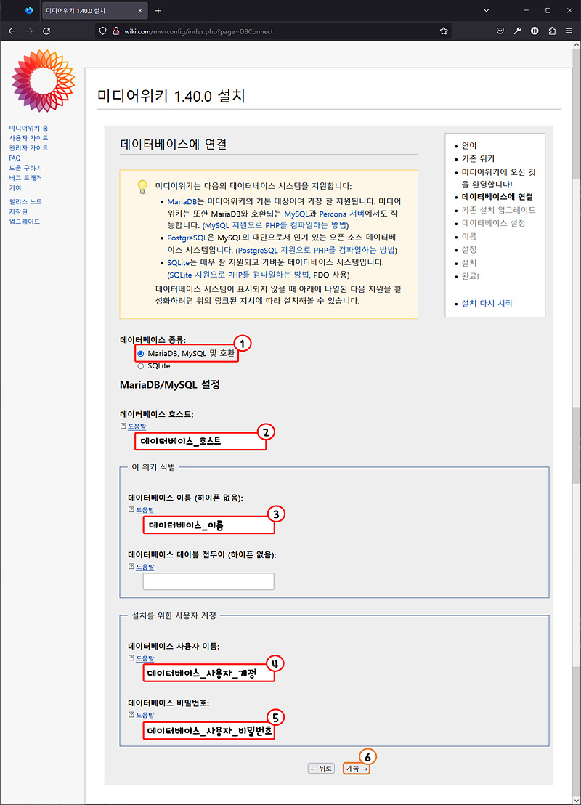This screenshot has height=805, width=581.
Task: Click the 데이터베이스 호스트 input field
Action: point(200,441)
